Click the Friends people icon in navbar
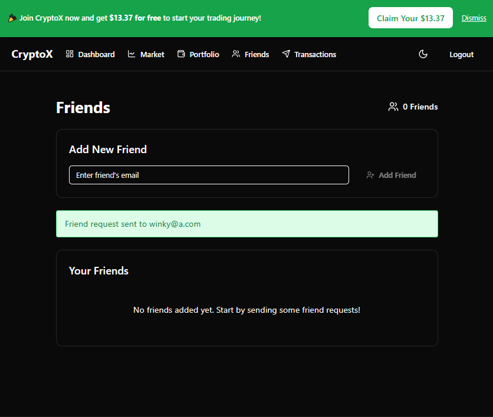The image size is (493, 417). click(x=236, y=54)
